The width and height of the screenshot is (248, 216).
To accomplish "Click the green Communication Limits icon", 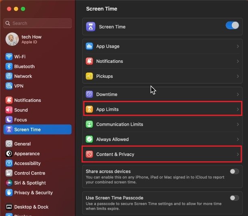I will [89, 124].
